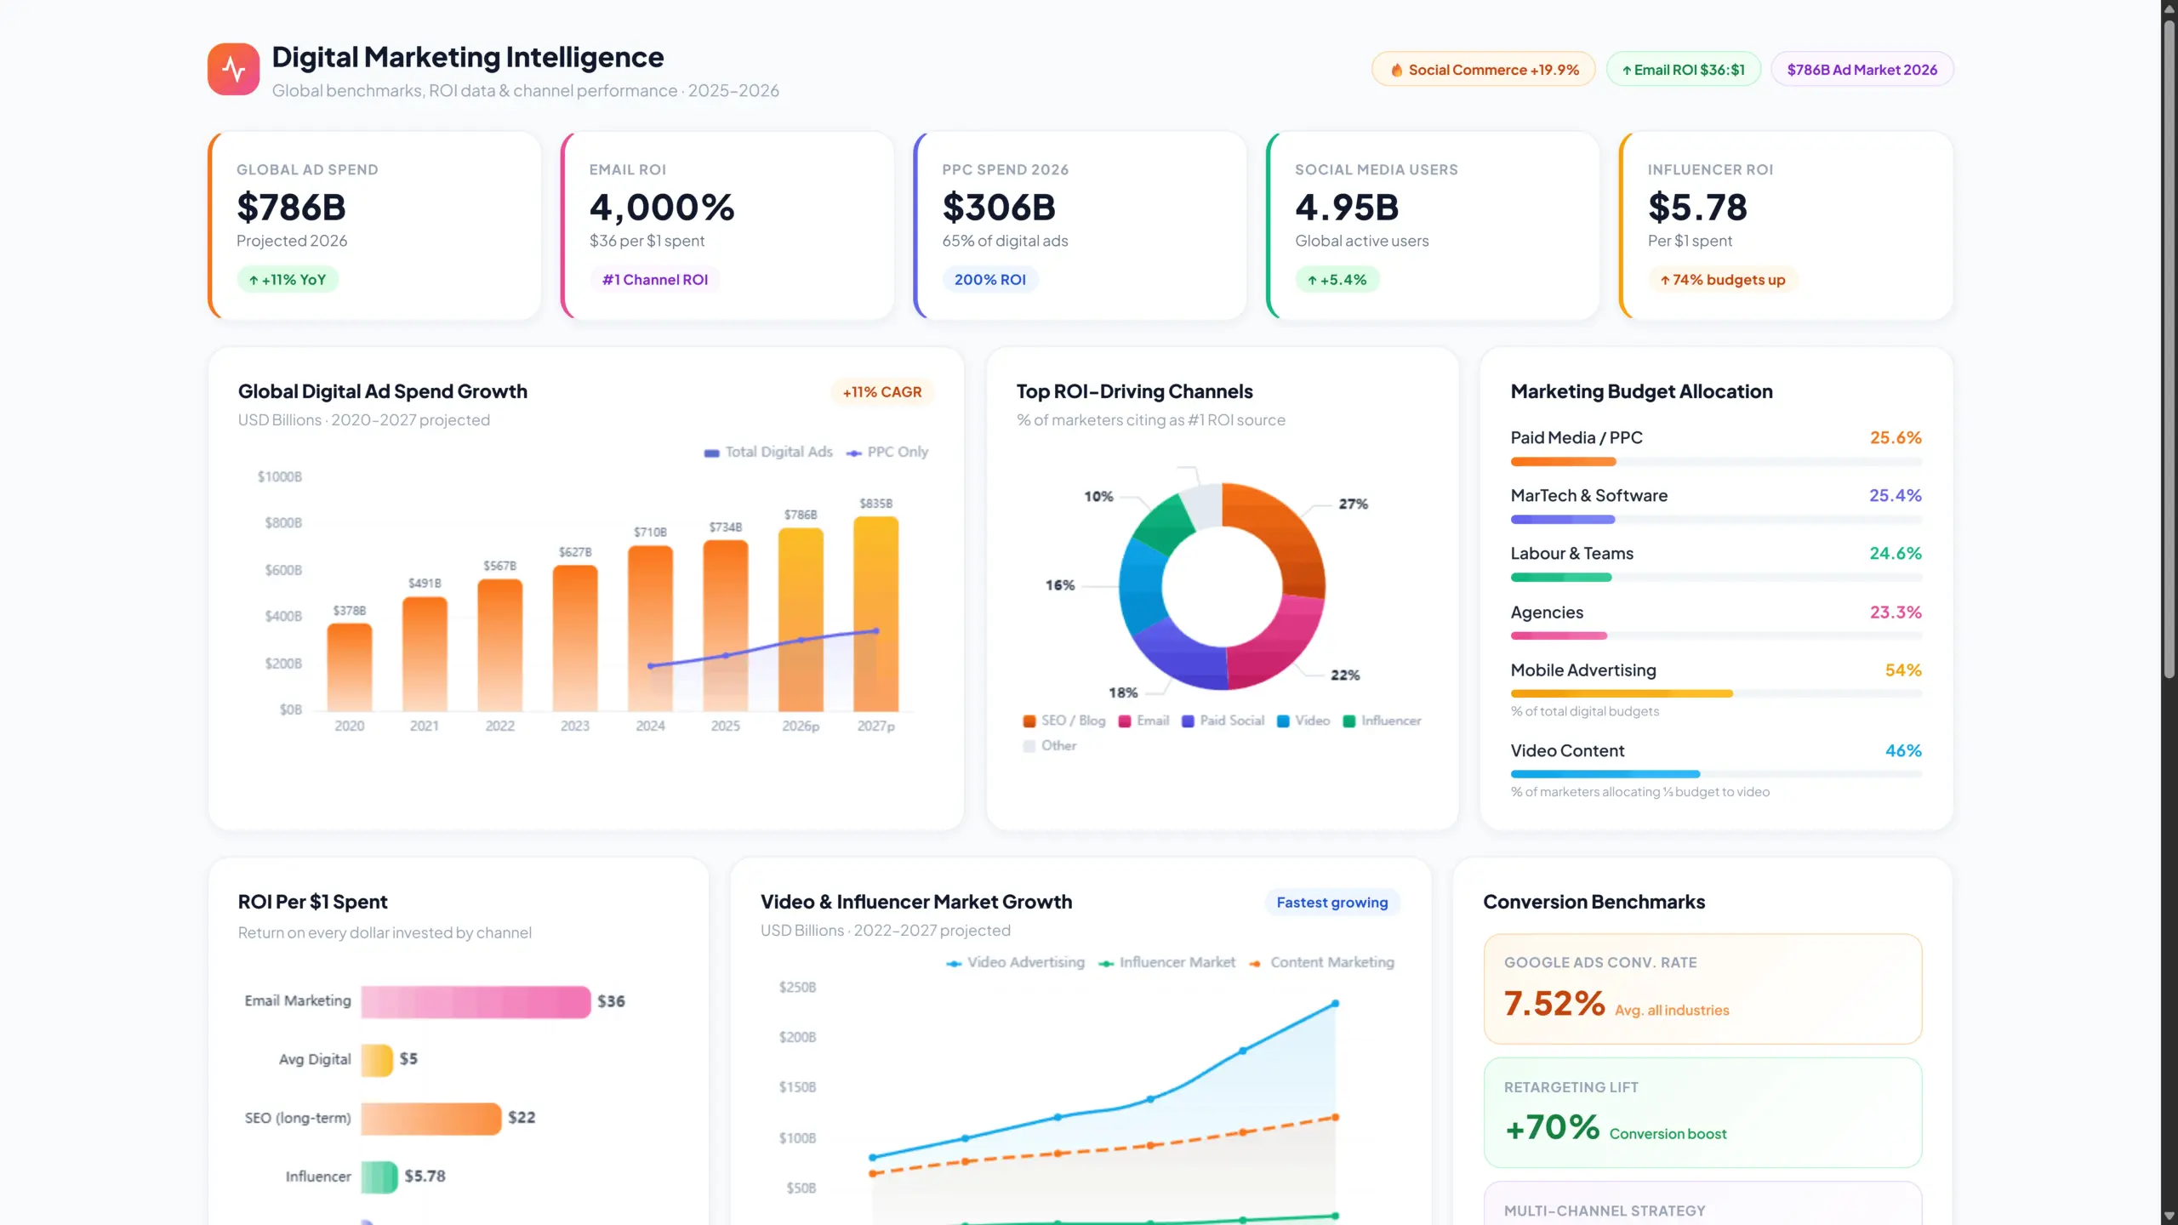
Task: Click the SEO (long-term) $22 bar
Action: 431,1119
